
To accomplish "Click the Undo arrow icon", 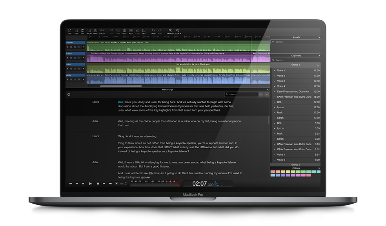I will point(153,31).
